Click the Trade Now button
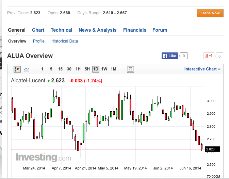The width and height of the screenshot is (229, 179). (210, 13)
